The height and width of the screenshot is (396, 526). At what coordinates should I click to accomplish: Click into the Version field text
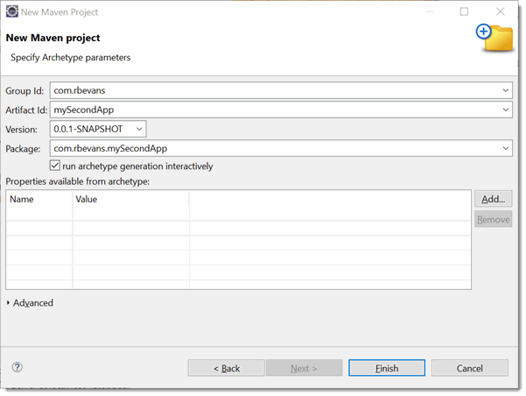[x=88, y=129]
